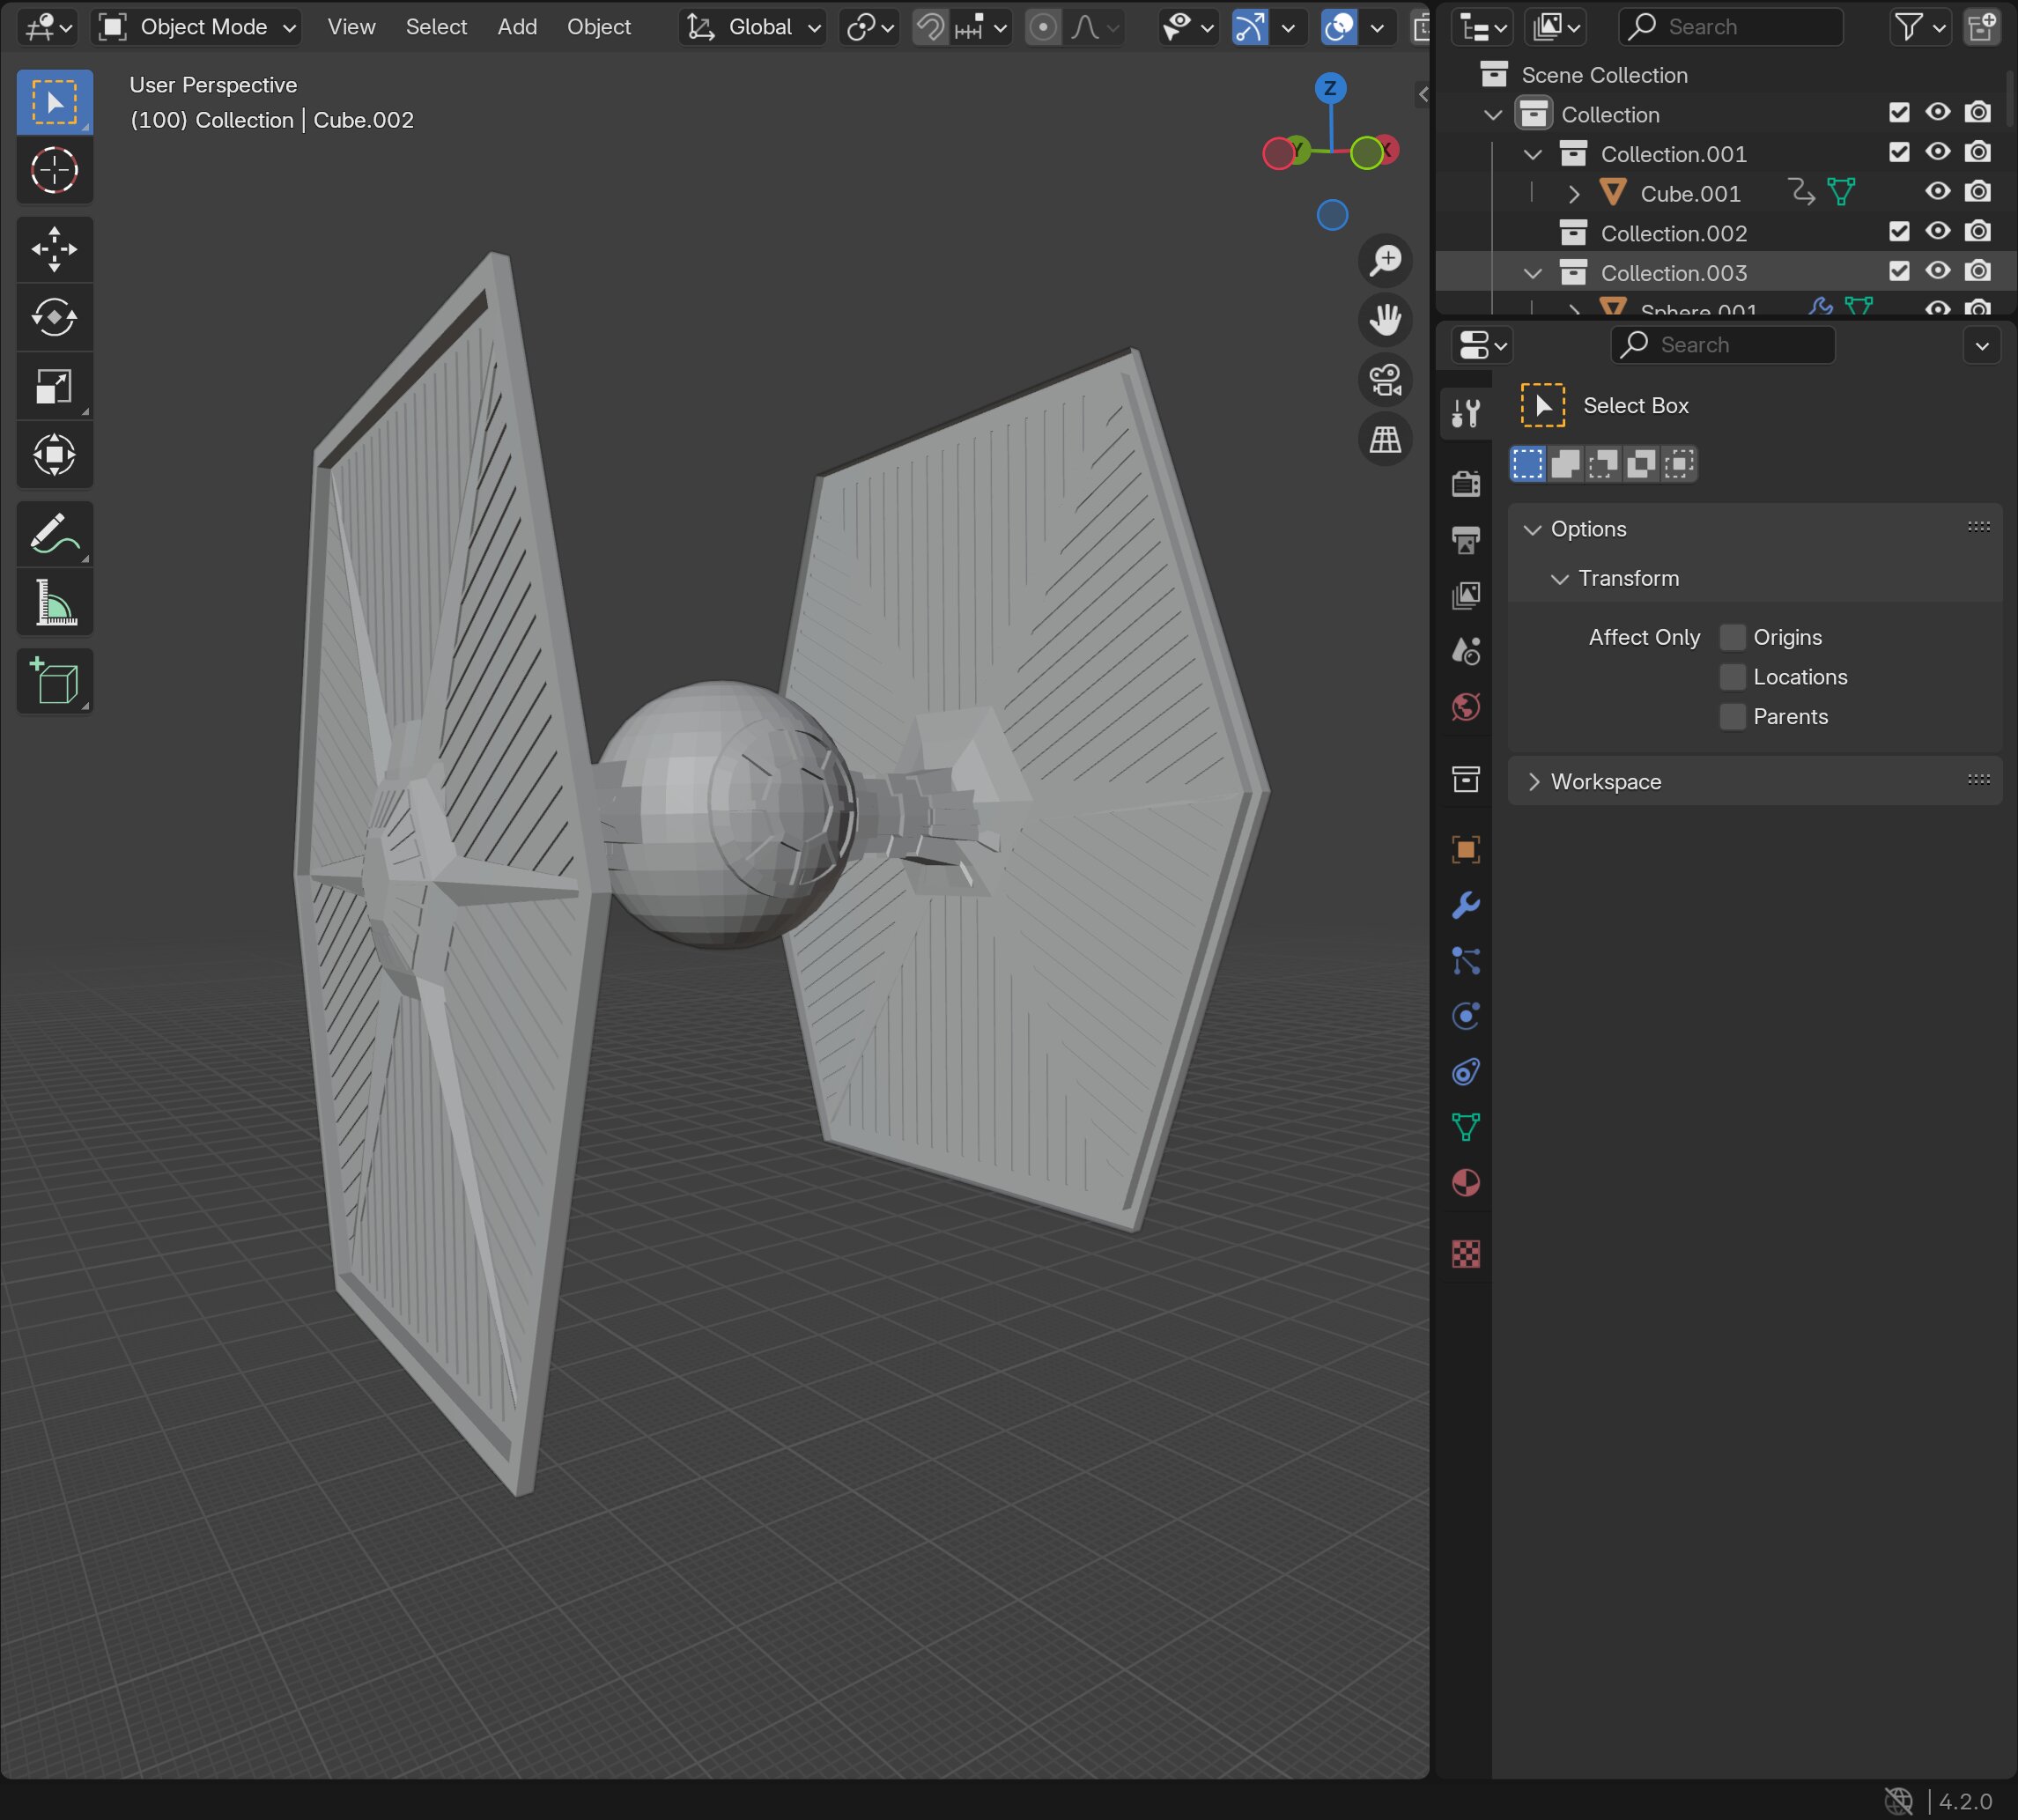Activate the Rotate tool
2018x1820 pixels.
[x=54, y=318]
